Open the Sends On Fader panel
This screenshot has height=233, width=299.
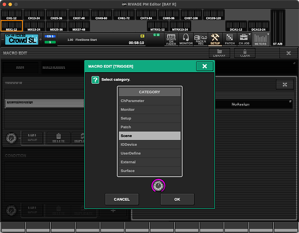pos(171,39)
